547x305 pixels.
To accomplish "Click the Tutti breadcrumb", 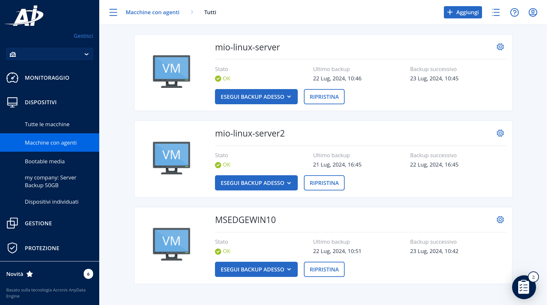I will point(210,12).
